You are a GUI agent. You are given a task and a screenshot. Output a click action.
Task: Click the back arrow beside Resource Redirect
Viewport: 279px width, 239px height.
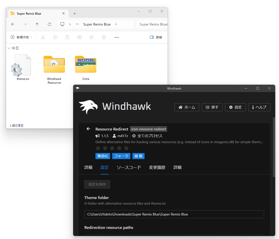(88, 129)
